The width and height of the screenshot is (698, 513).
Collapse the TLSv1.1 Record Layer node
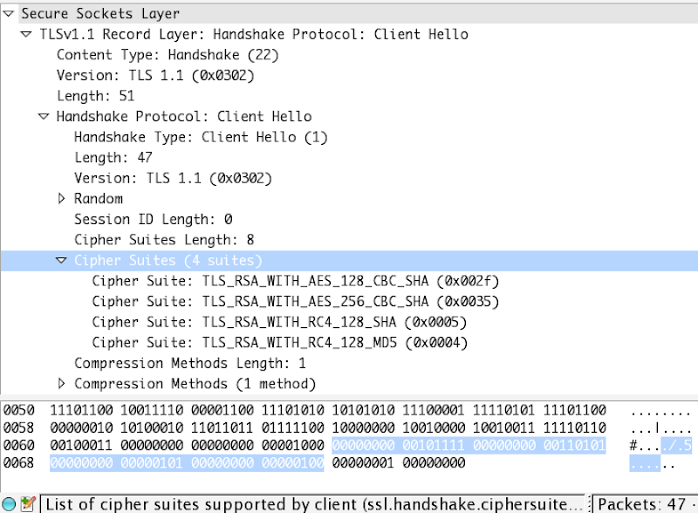[26, 34]
